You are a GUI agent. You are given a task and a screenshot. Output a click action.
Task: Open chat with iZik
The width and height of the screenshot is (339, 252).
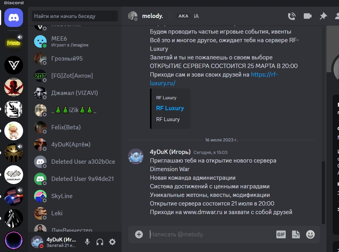[x=75, y=110]
